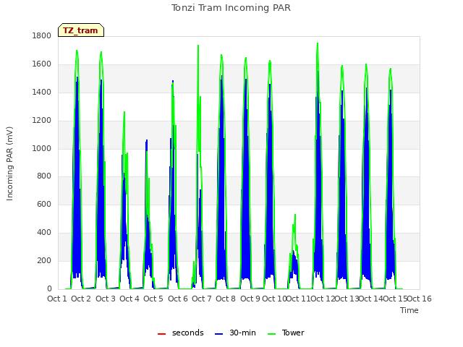Click the chart title Tonzi Tram Incoming PAR
The image size is (463, 347).
point(231,8)
